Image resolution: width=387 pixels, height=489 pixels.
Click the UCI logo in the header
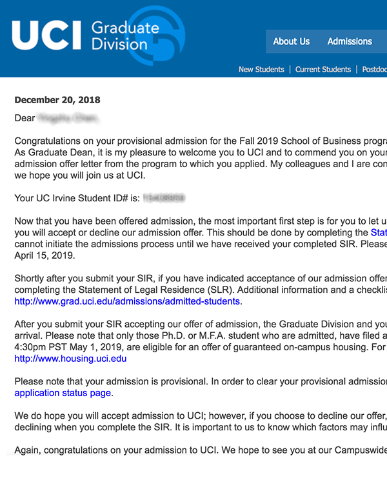click(x=46, y=35)
